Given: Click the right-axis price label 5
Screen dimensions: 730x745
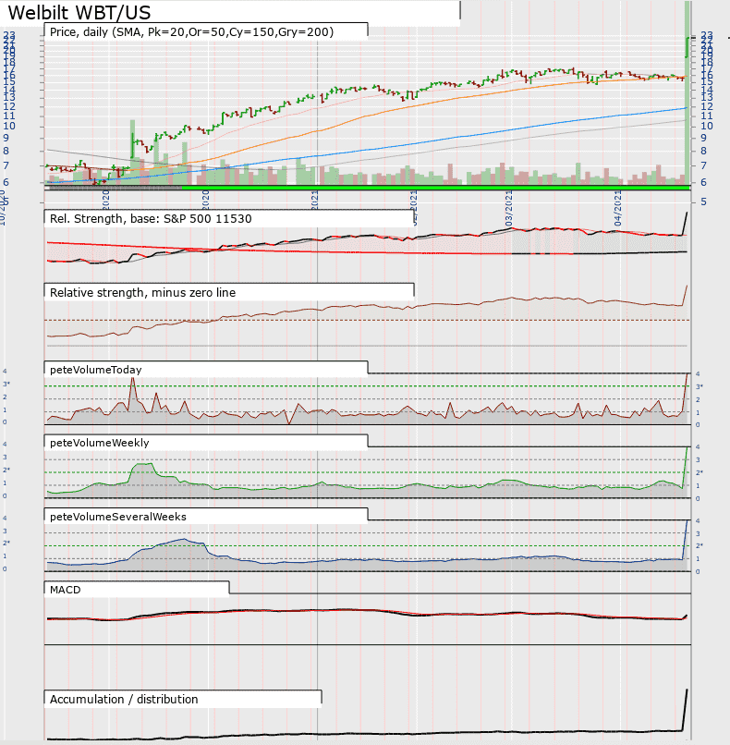Looking at the screenshot, I should click(x=703, y=202).
